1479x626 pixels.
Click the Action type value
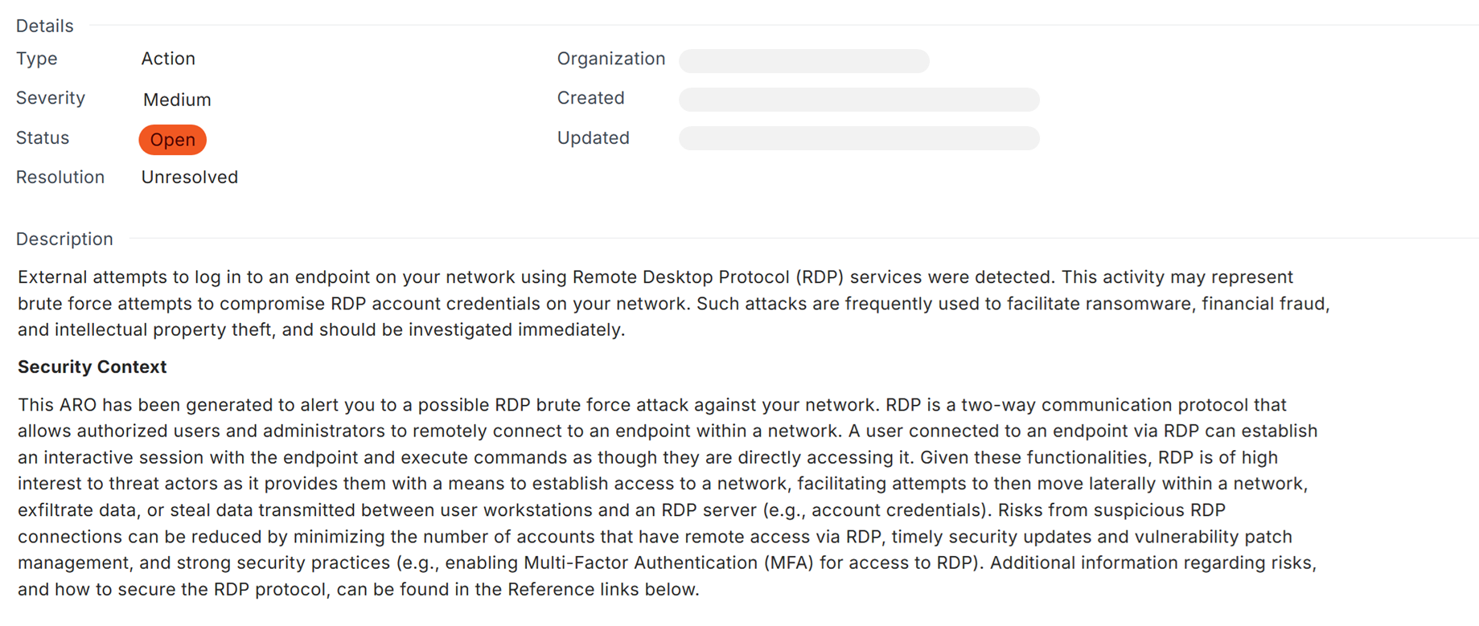pos(168,59)
